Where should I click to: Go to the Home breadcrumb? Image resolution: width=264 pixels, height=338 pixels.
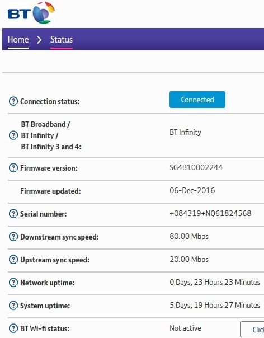[18, 40]
